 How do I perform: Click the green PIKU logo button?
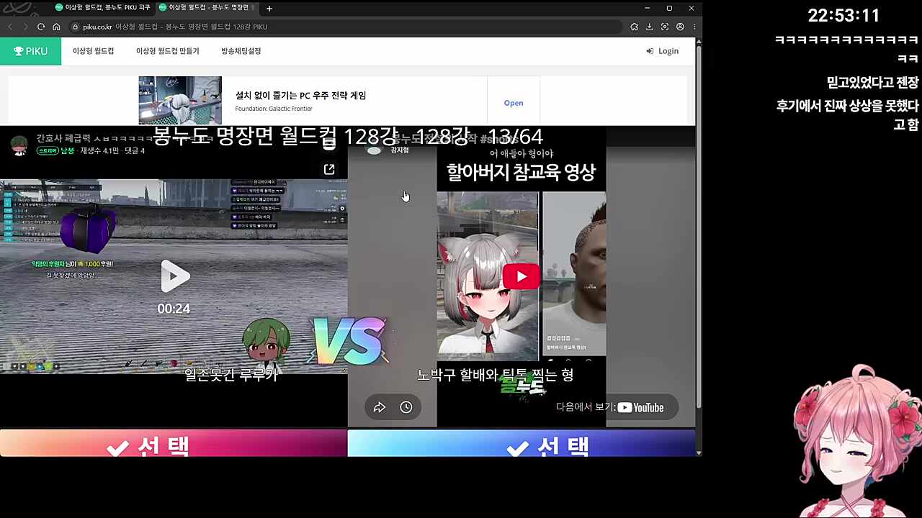click(30, 51)
